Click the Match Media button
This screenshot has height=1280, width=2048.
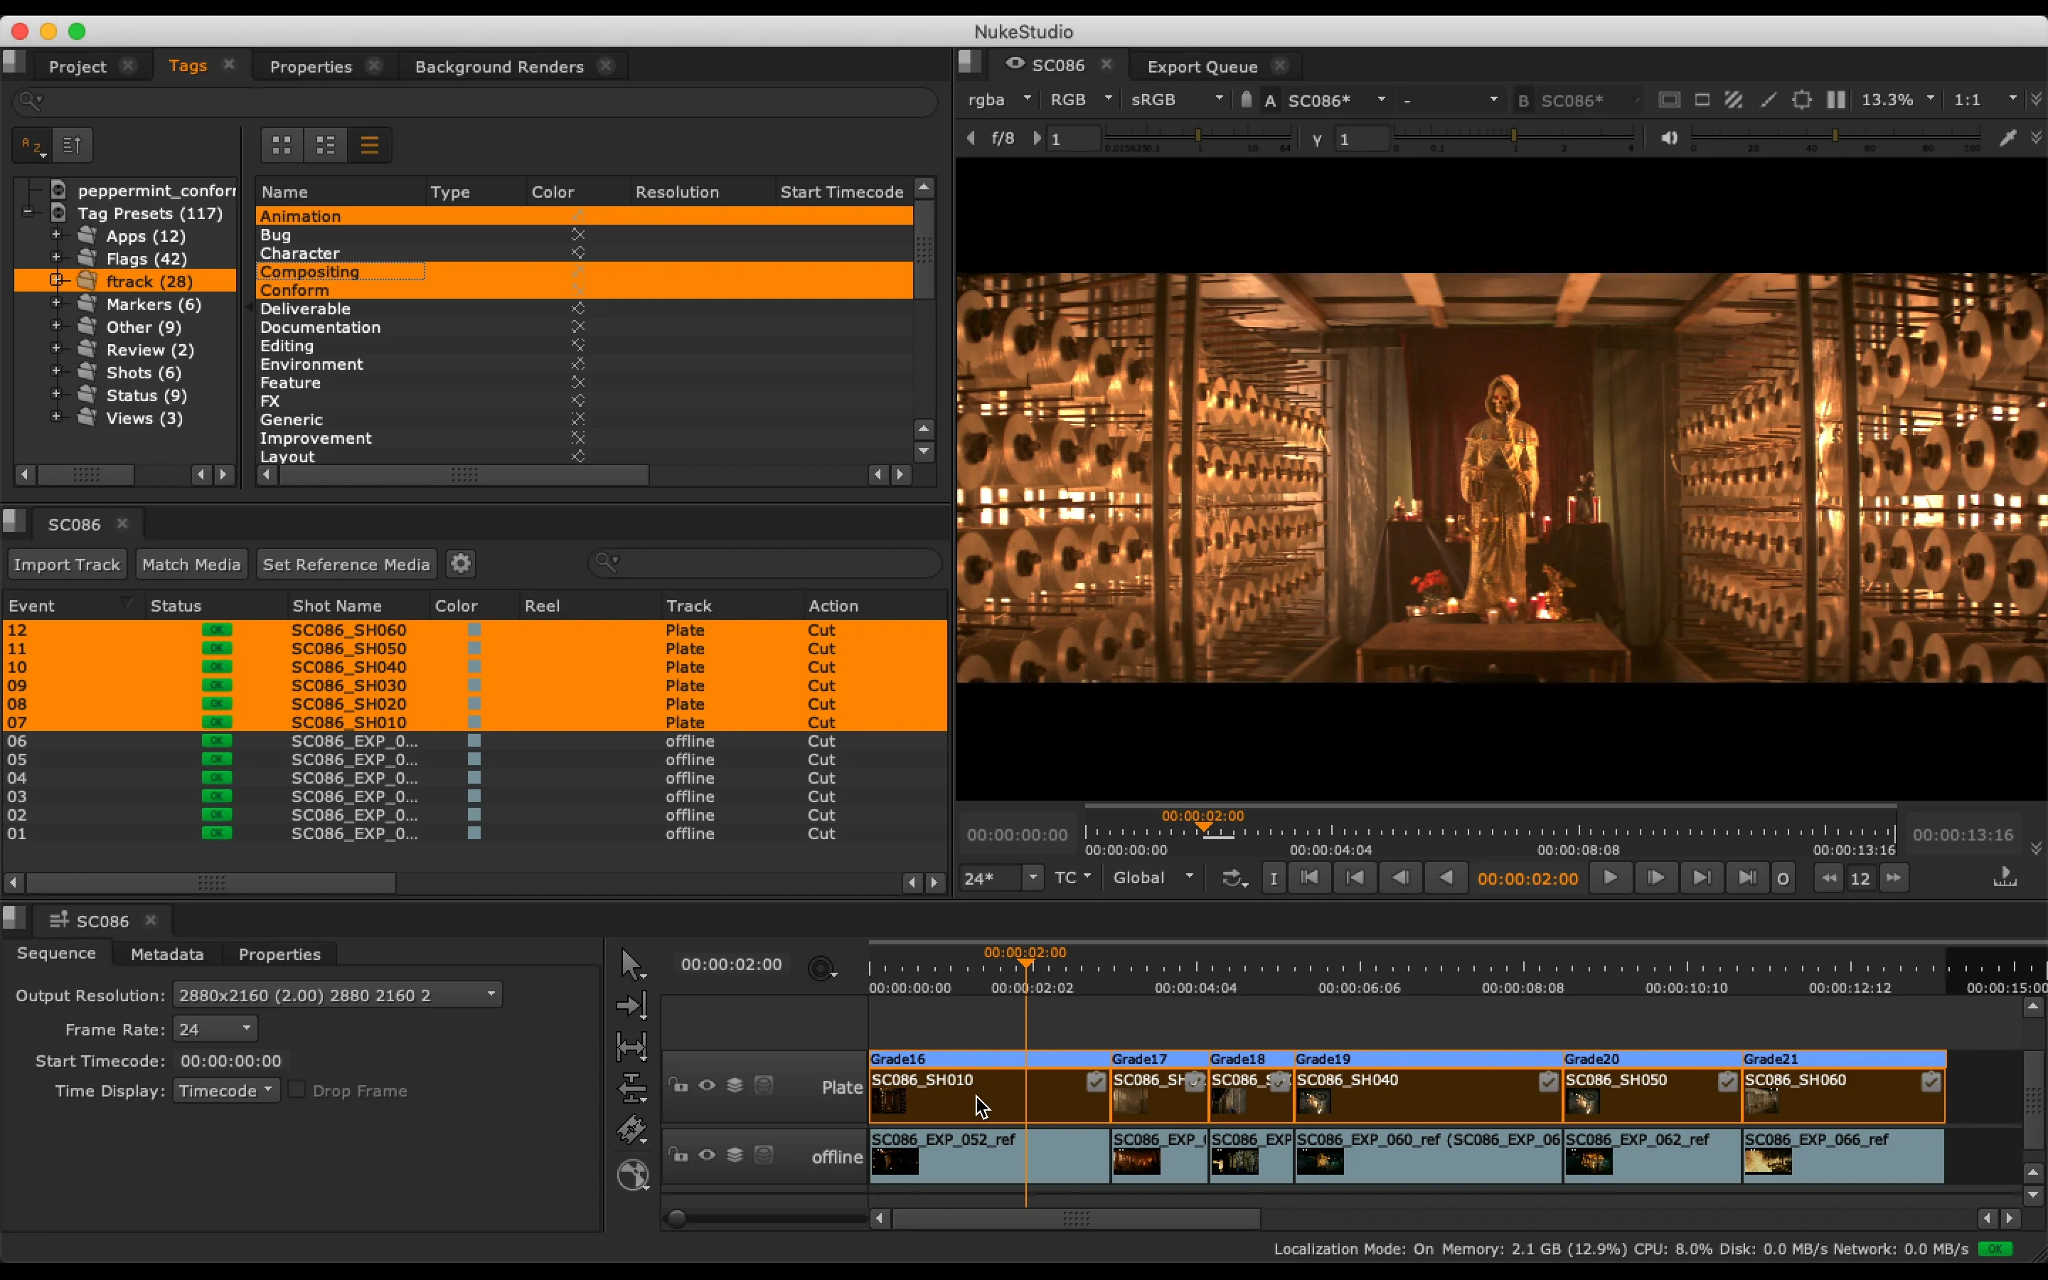(x=191, y=564)
